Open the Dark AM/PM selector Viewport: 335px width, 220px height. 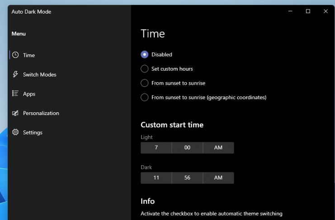[x=218, y=178]
